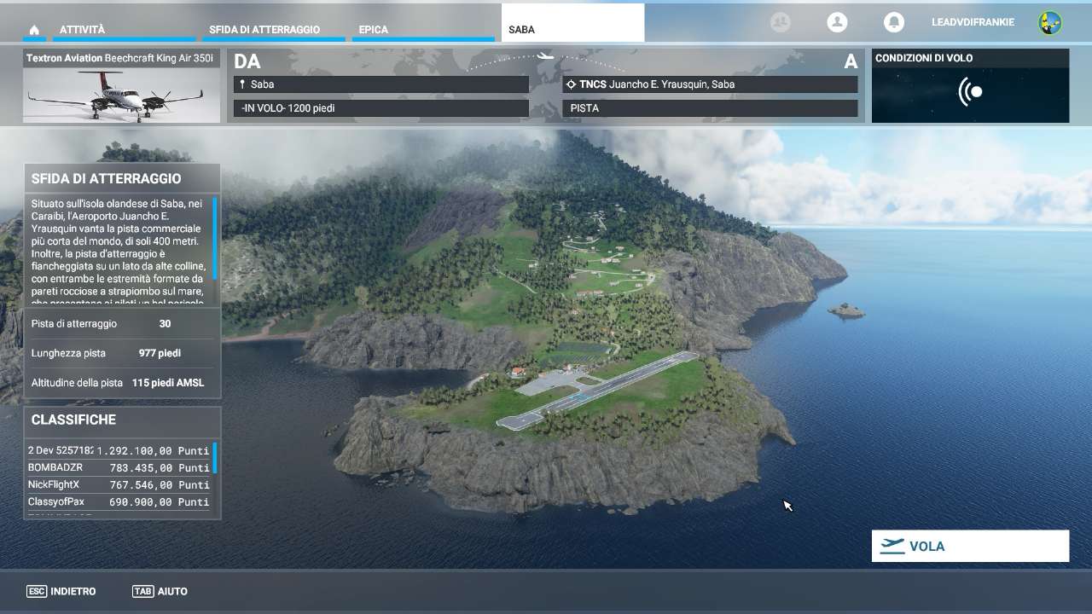This screenshot has width=1092, height=614.
Task: Click INDIETRO to go back
Action: 61,591
